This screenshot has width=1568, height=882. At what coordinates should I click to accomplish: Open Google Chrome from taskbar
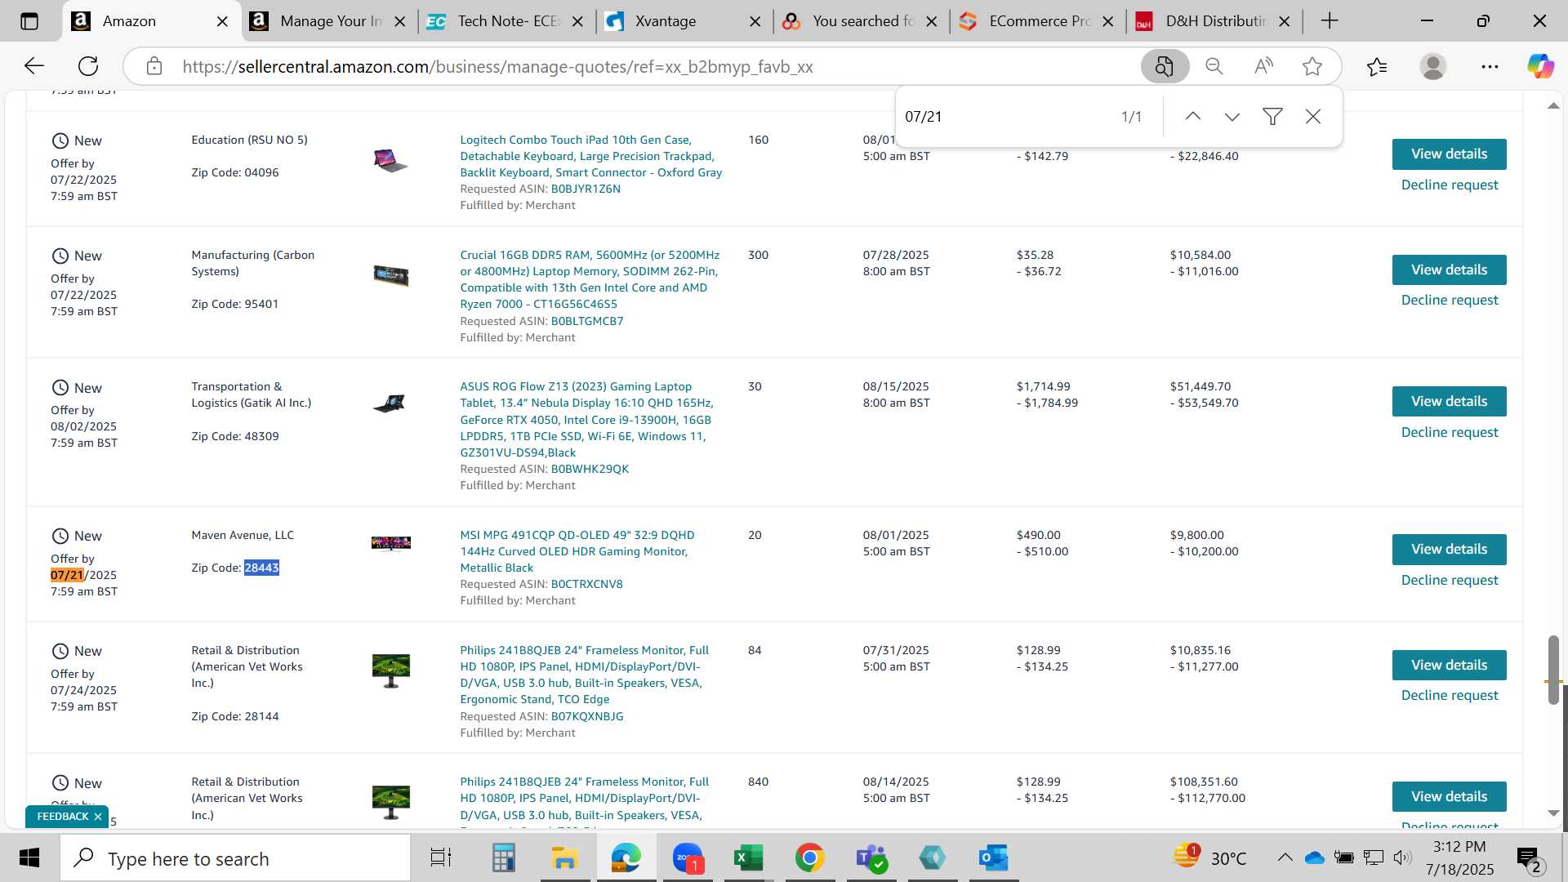point(809,858)
